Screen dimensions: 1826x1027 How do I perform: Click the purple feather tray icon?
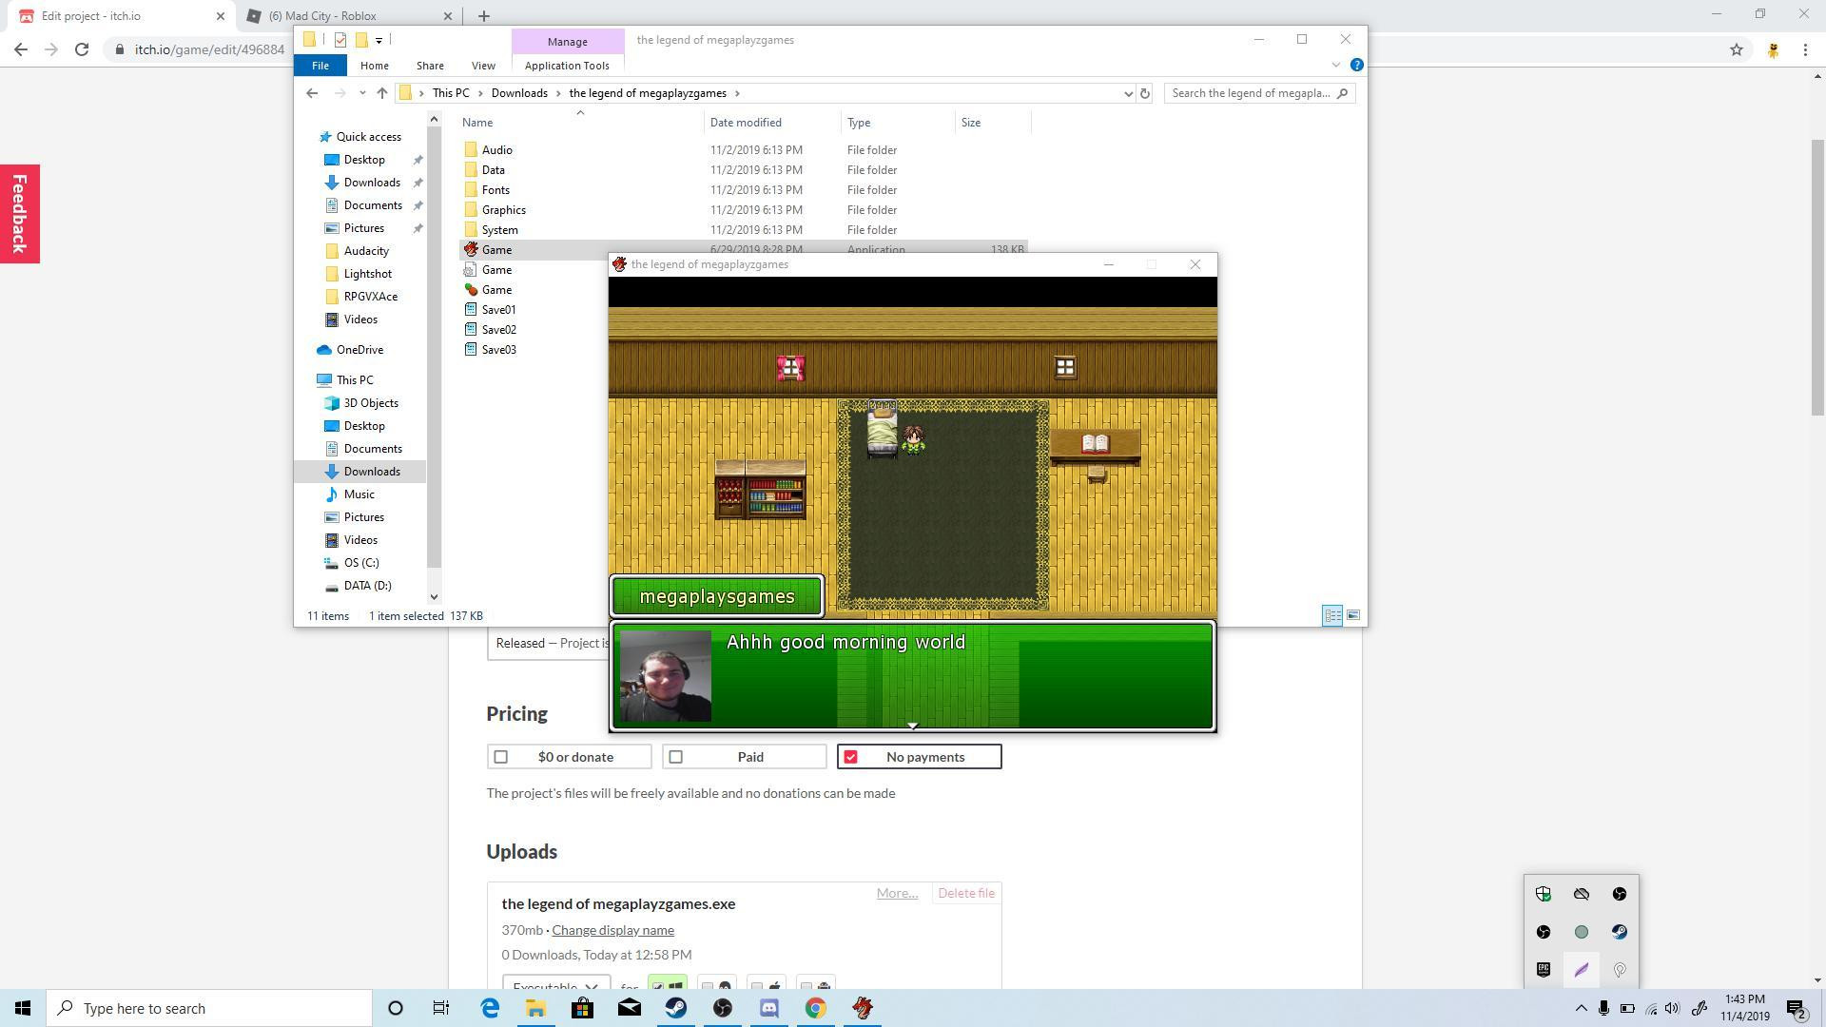coord(1582,970)
